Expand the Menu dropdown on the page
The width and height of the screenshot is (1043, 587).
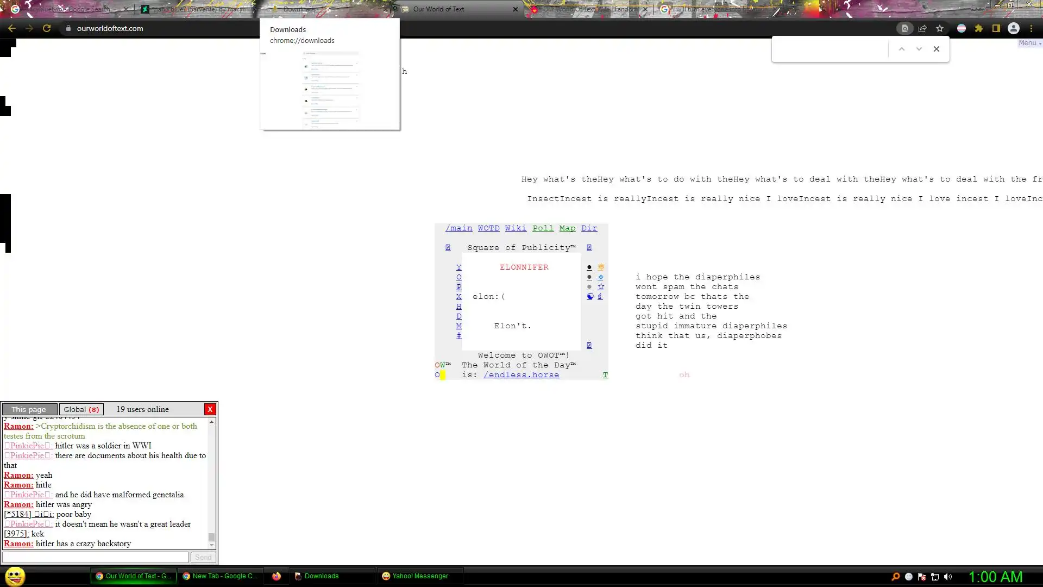coord(1029,43)
